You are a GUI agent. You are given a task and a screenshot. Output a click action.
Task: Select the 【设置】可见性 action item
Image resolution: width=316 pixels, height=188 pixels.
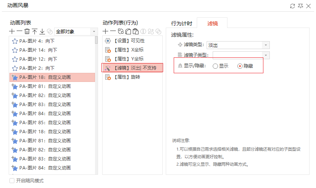(132, 41)
